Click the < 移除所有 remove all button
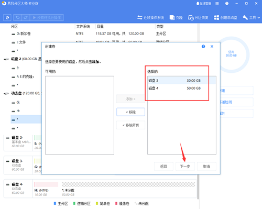Viewport: 262px width, 209px height. point(130,125)
